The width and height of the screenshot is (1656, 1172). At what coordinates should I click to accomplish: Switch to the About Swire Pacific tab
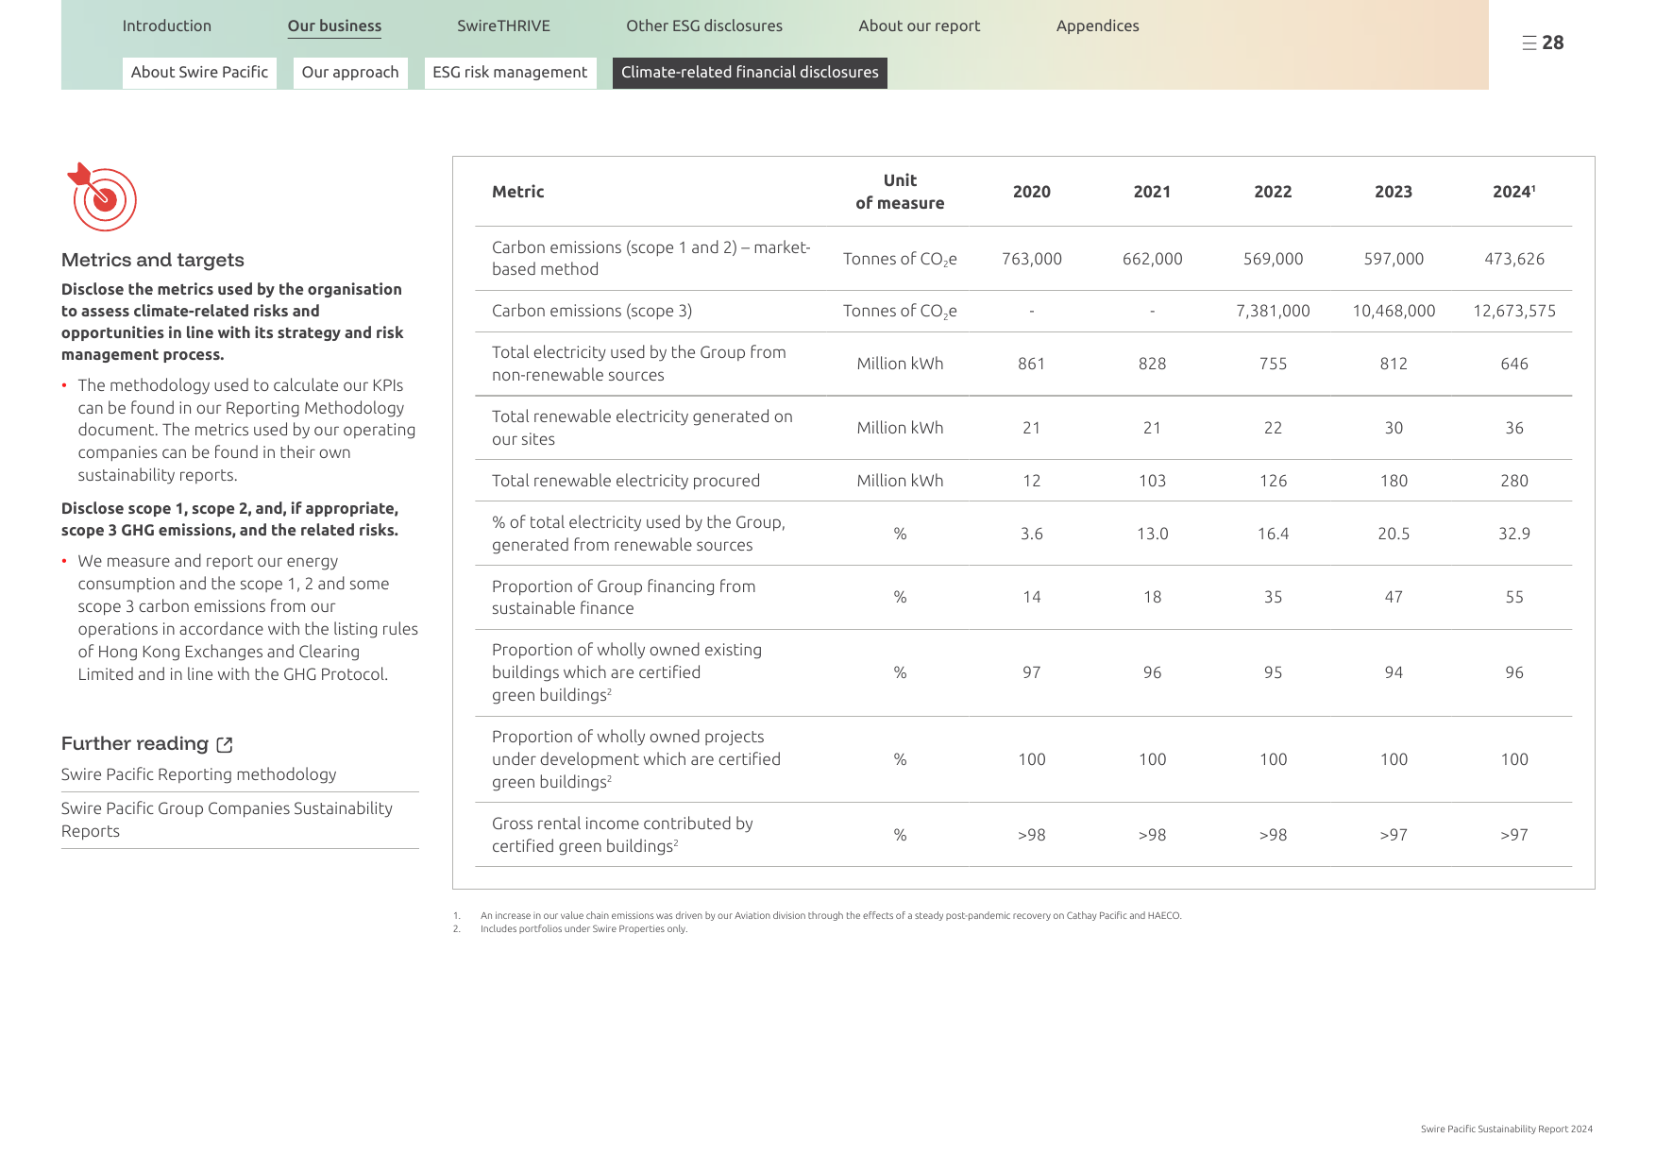click(199, 73)
